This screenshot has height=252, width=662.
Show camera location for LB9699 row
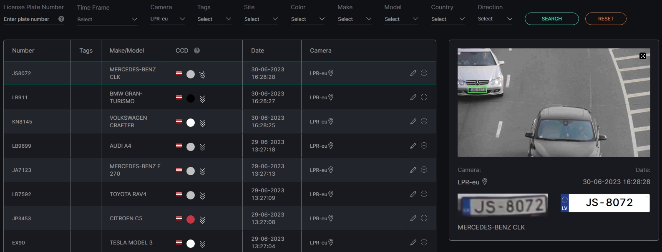(331, 146)
